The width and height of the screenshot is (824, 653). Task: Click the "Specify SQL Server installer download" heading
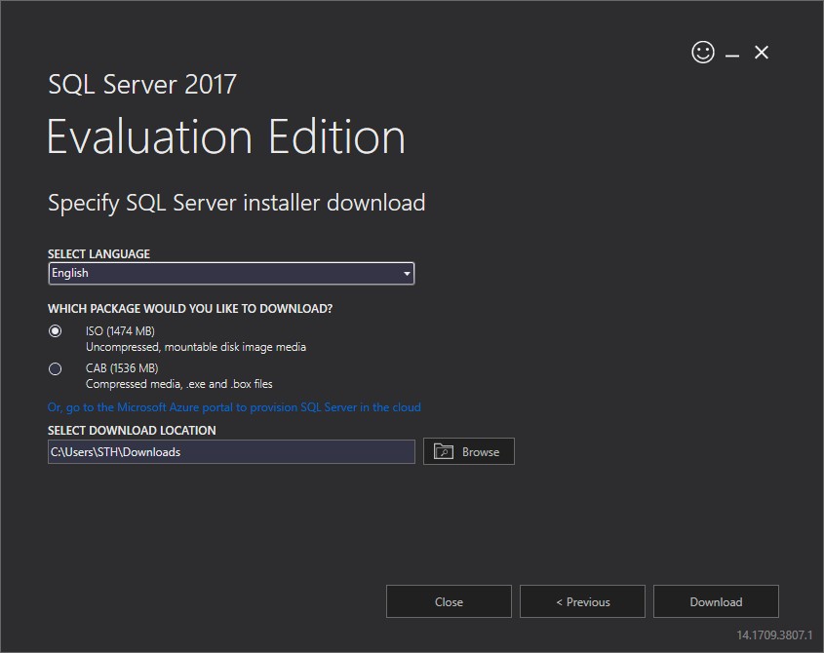click(x=237, y=204)
